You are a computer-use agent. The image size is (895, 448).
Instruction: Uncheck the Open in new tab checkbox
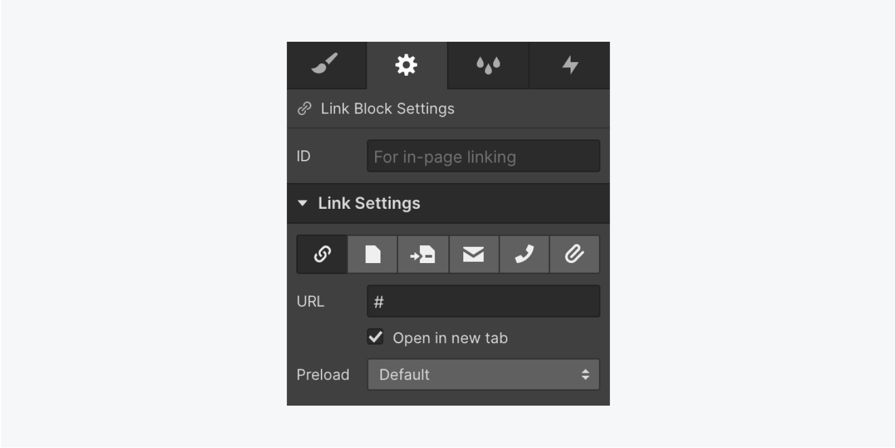(375, 337)
